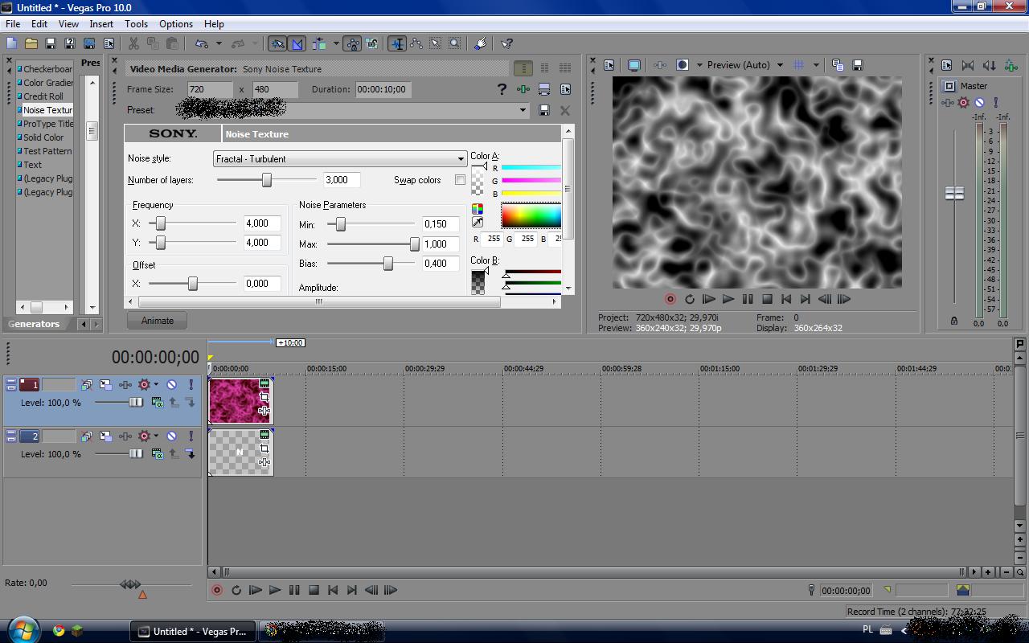The width and height of the screenshot is (1029, 643).
Task: Click the Cut scissors icon in toolbar
Action: tap(133, 43)
